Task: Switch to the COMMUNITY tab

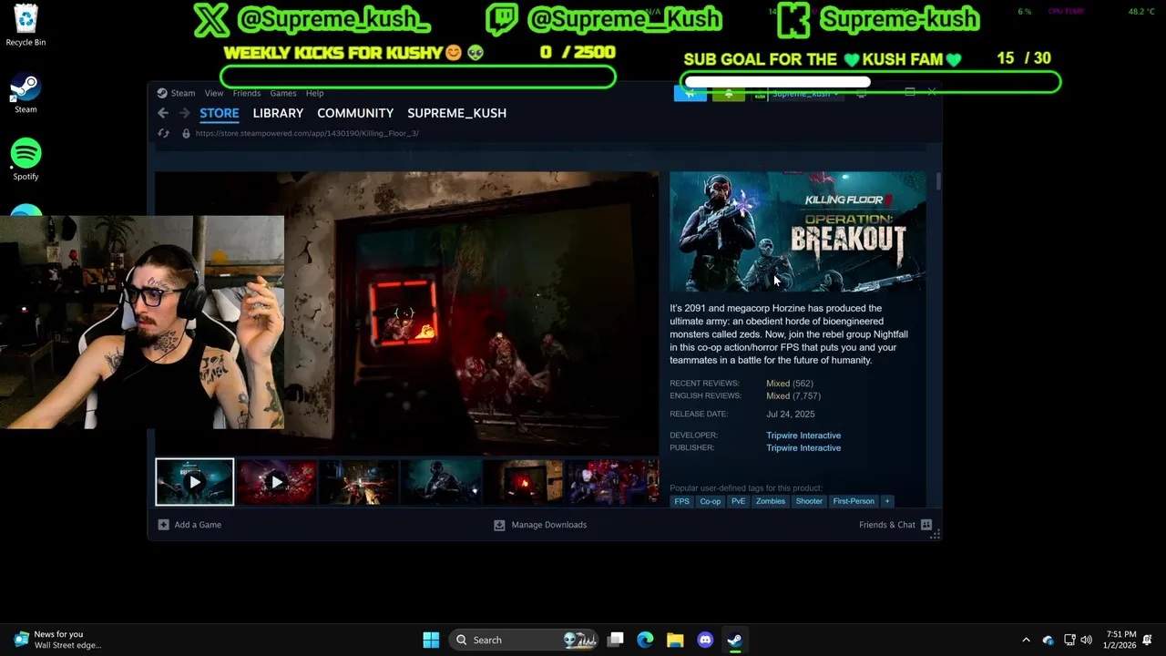Action: click(x=355, y=113)
